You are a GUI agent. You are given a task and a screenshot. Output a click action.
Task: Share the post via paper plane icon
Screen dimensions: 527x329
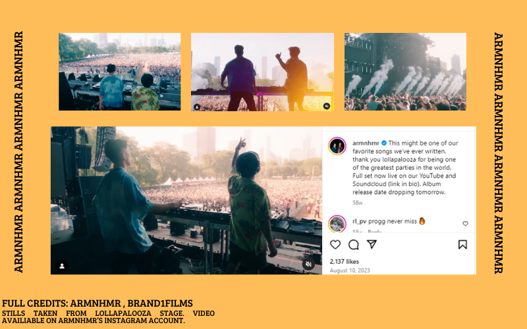tap(372, 244)
